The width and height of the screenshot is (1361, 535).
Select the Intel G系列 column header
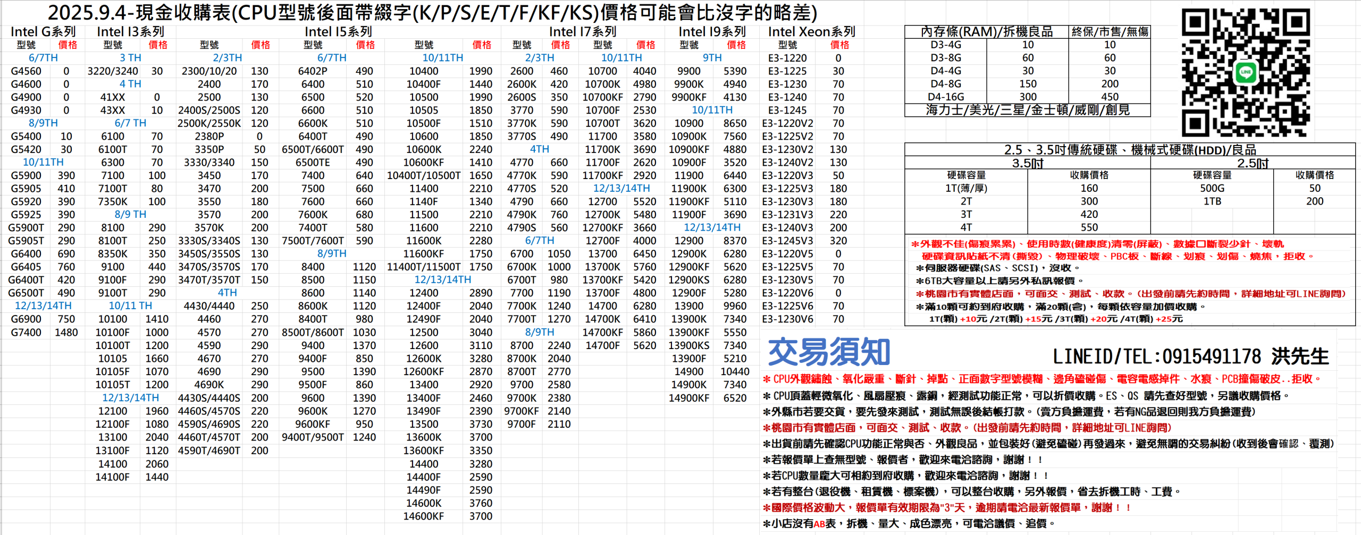(x=43, y=32)
